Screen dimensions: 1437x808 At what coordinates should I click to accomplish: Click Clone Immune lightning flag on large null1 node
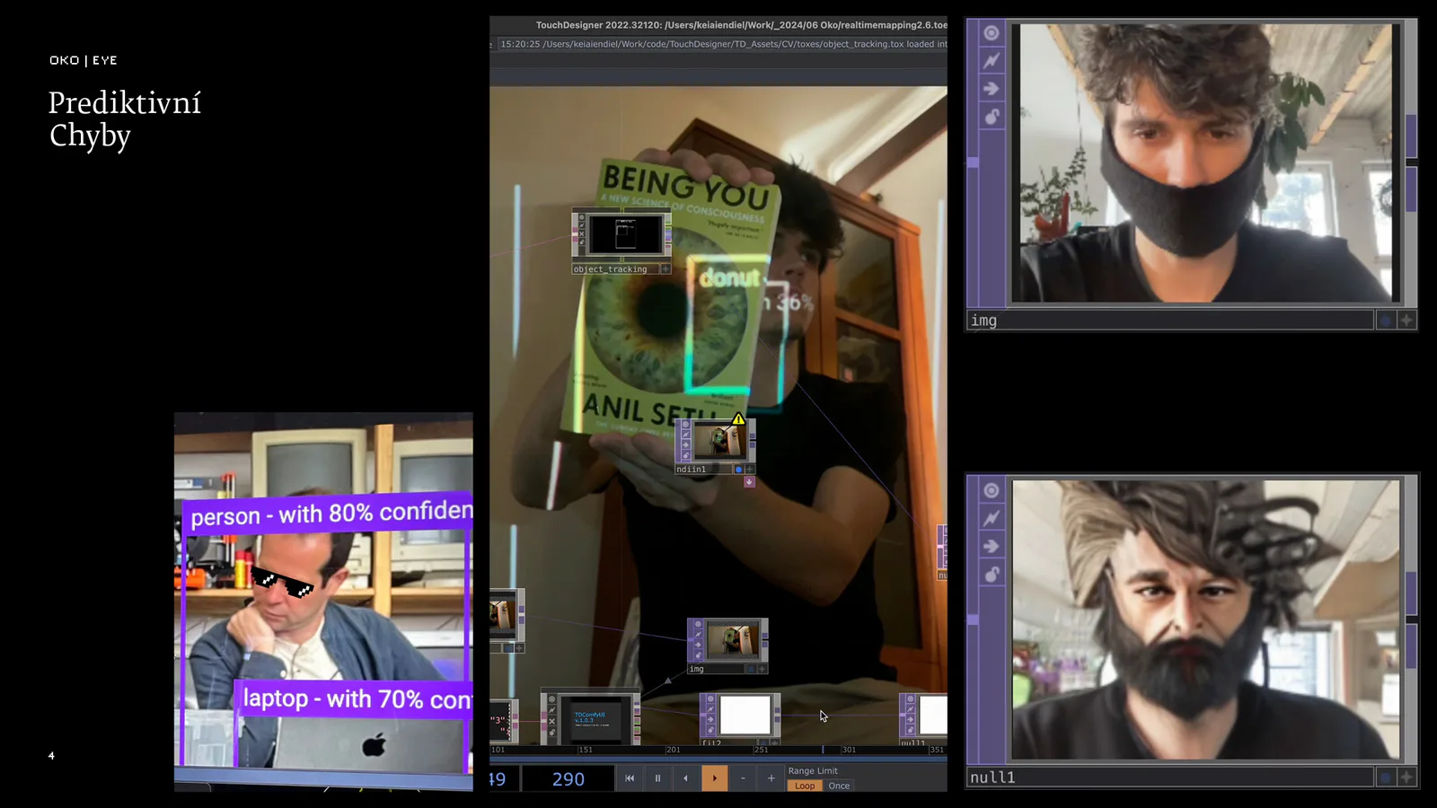[992, 518]
